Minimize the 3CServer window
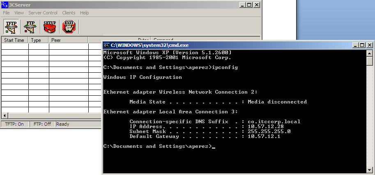This screenshot has height=175, width=375. pos(243,5)
